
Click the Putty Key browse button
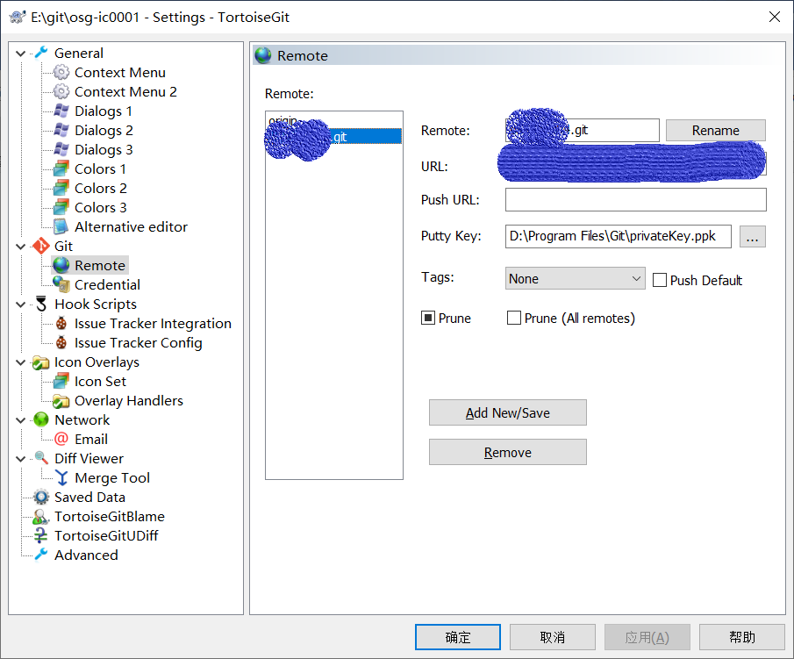point(752,236)
